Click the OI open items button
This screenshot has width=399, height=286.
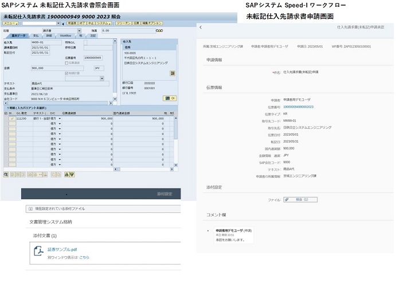[x=170, y=98]
